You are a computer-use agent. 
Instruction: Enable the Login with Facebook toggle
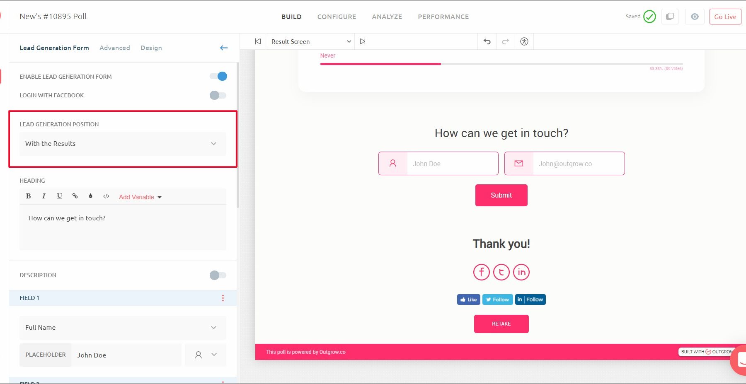218,95
